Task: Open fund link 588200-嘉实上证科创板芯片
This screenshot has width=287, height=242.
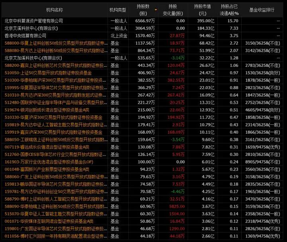Action: (56, 65)
